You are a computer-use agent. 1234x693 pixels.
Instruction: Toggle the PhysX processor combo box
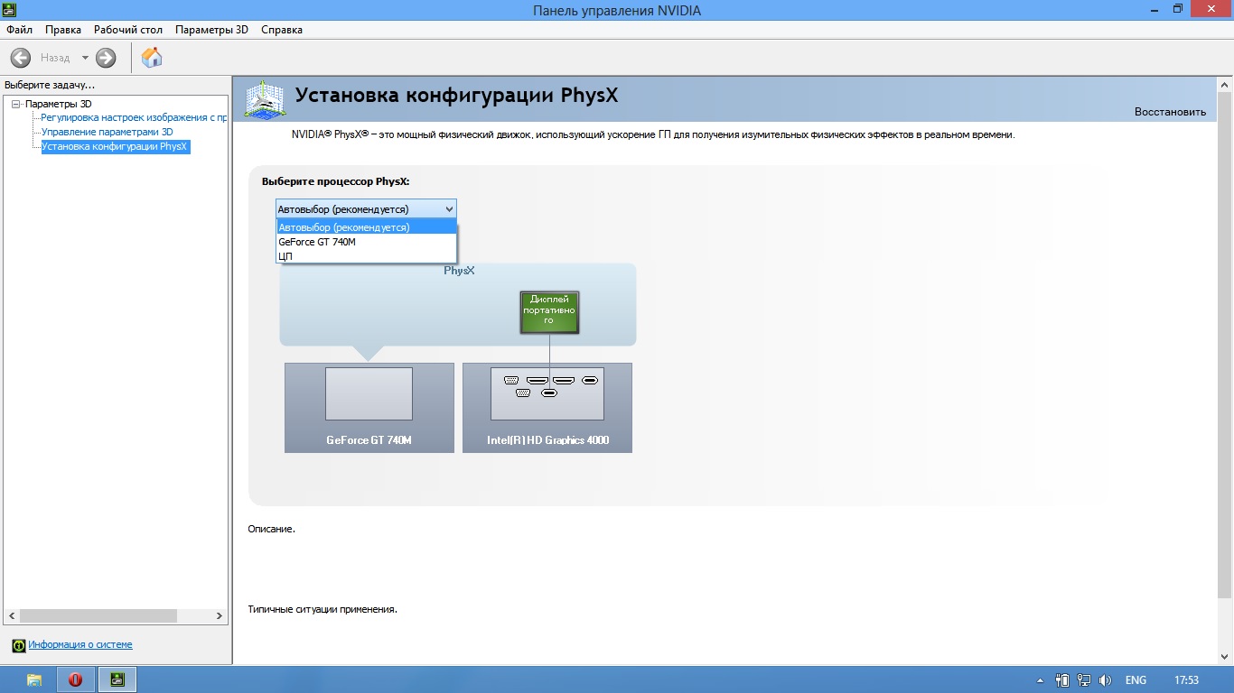366,209
